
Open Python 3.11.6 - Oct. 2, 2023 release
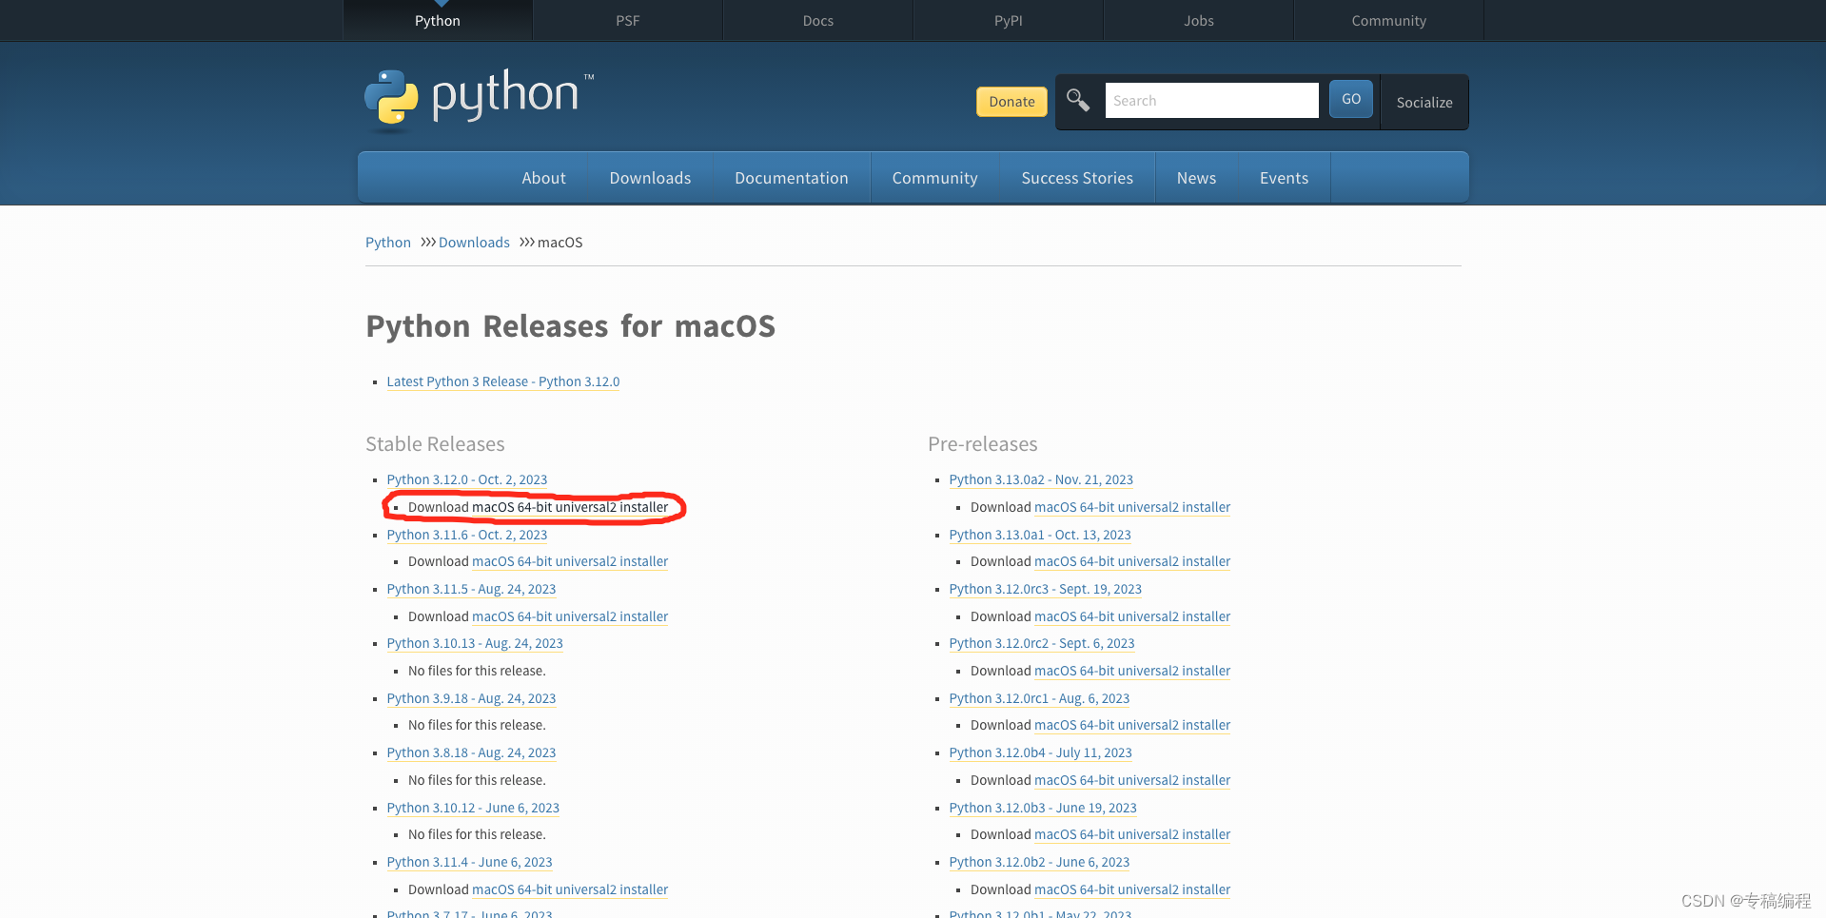[x=466, y=535]
